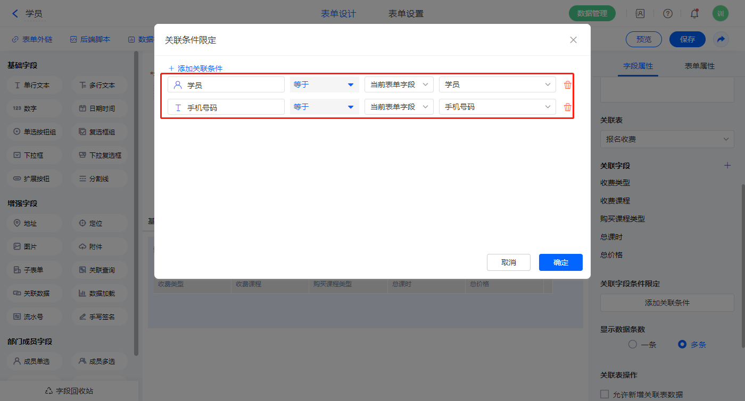Screen dimensions: 745x401
Task: Select the 一条 radio option
Action: (633, 344)
